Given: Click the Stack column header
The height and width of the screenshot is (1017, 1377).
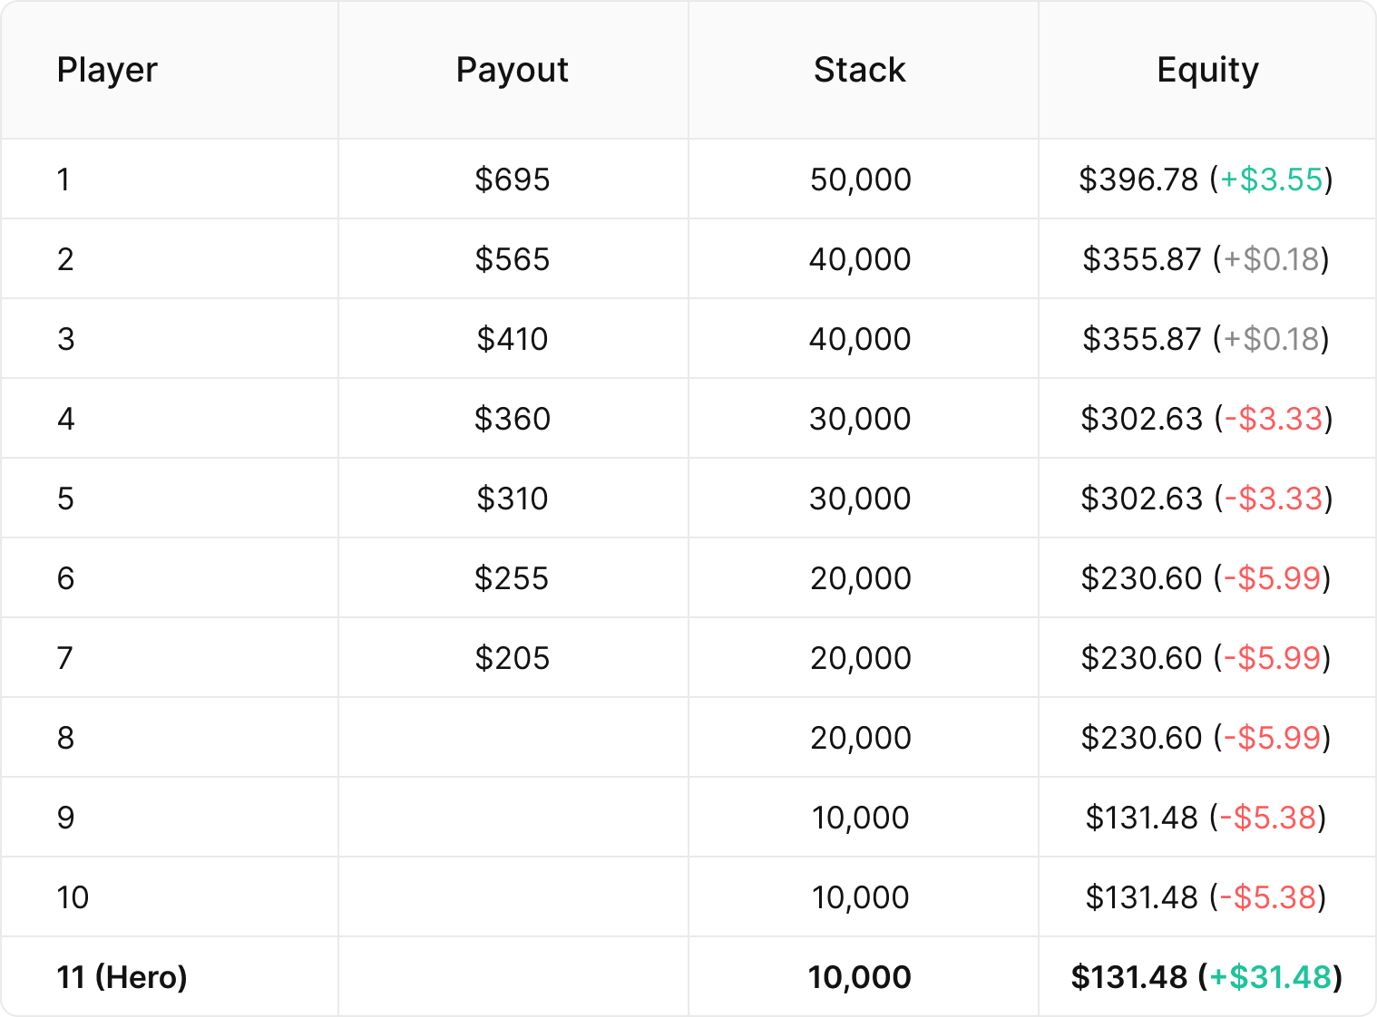Looking at the screenshot, I should click(860, 70).
